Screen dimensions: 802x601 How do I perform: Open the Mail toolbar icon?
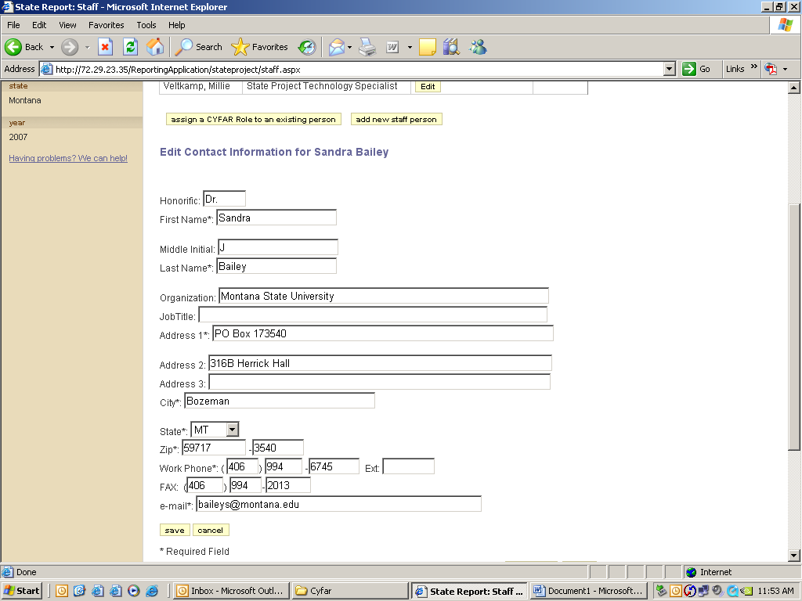(337, 47)
